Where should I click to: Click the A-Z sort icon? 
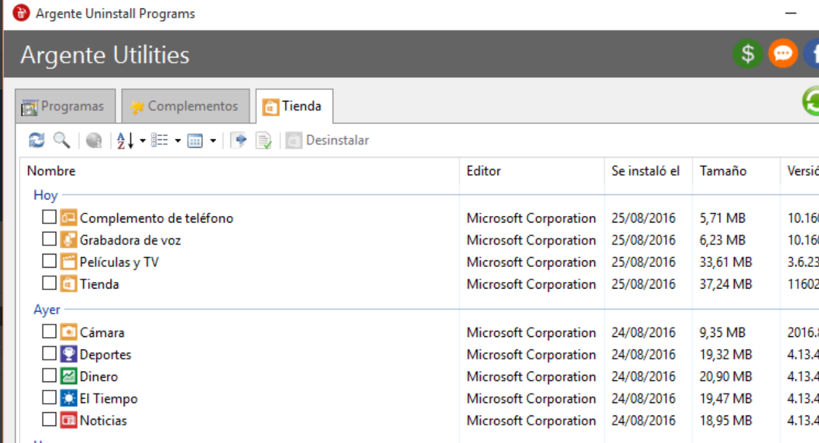(x=119, y=139)
